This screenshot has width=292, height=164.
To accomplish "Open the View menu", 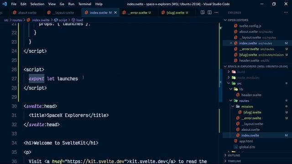I will click(52, 4).
